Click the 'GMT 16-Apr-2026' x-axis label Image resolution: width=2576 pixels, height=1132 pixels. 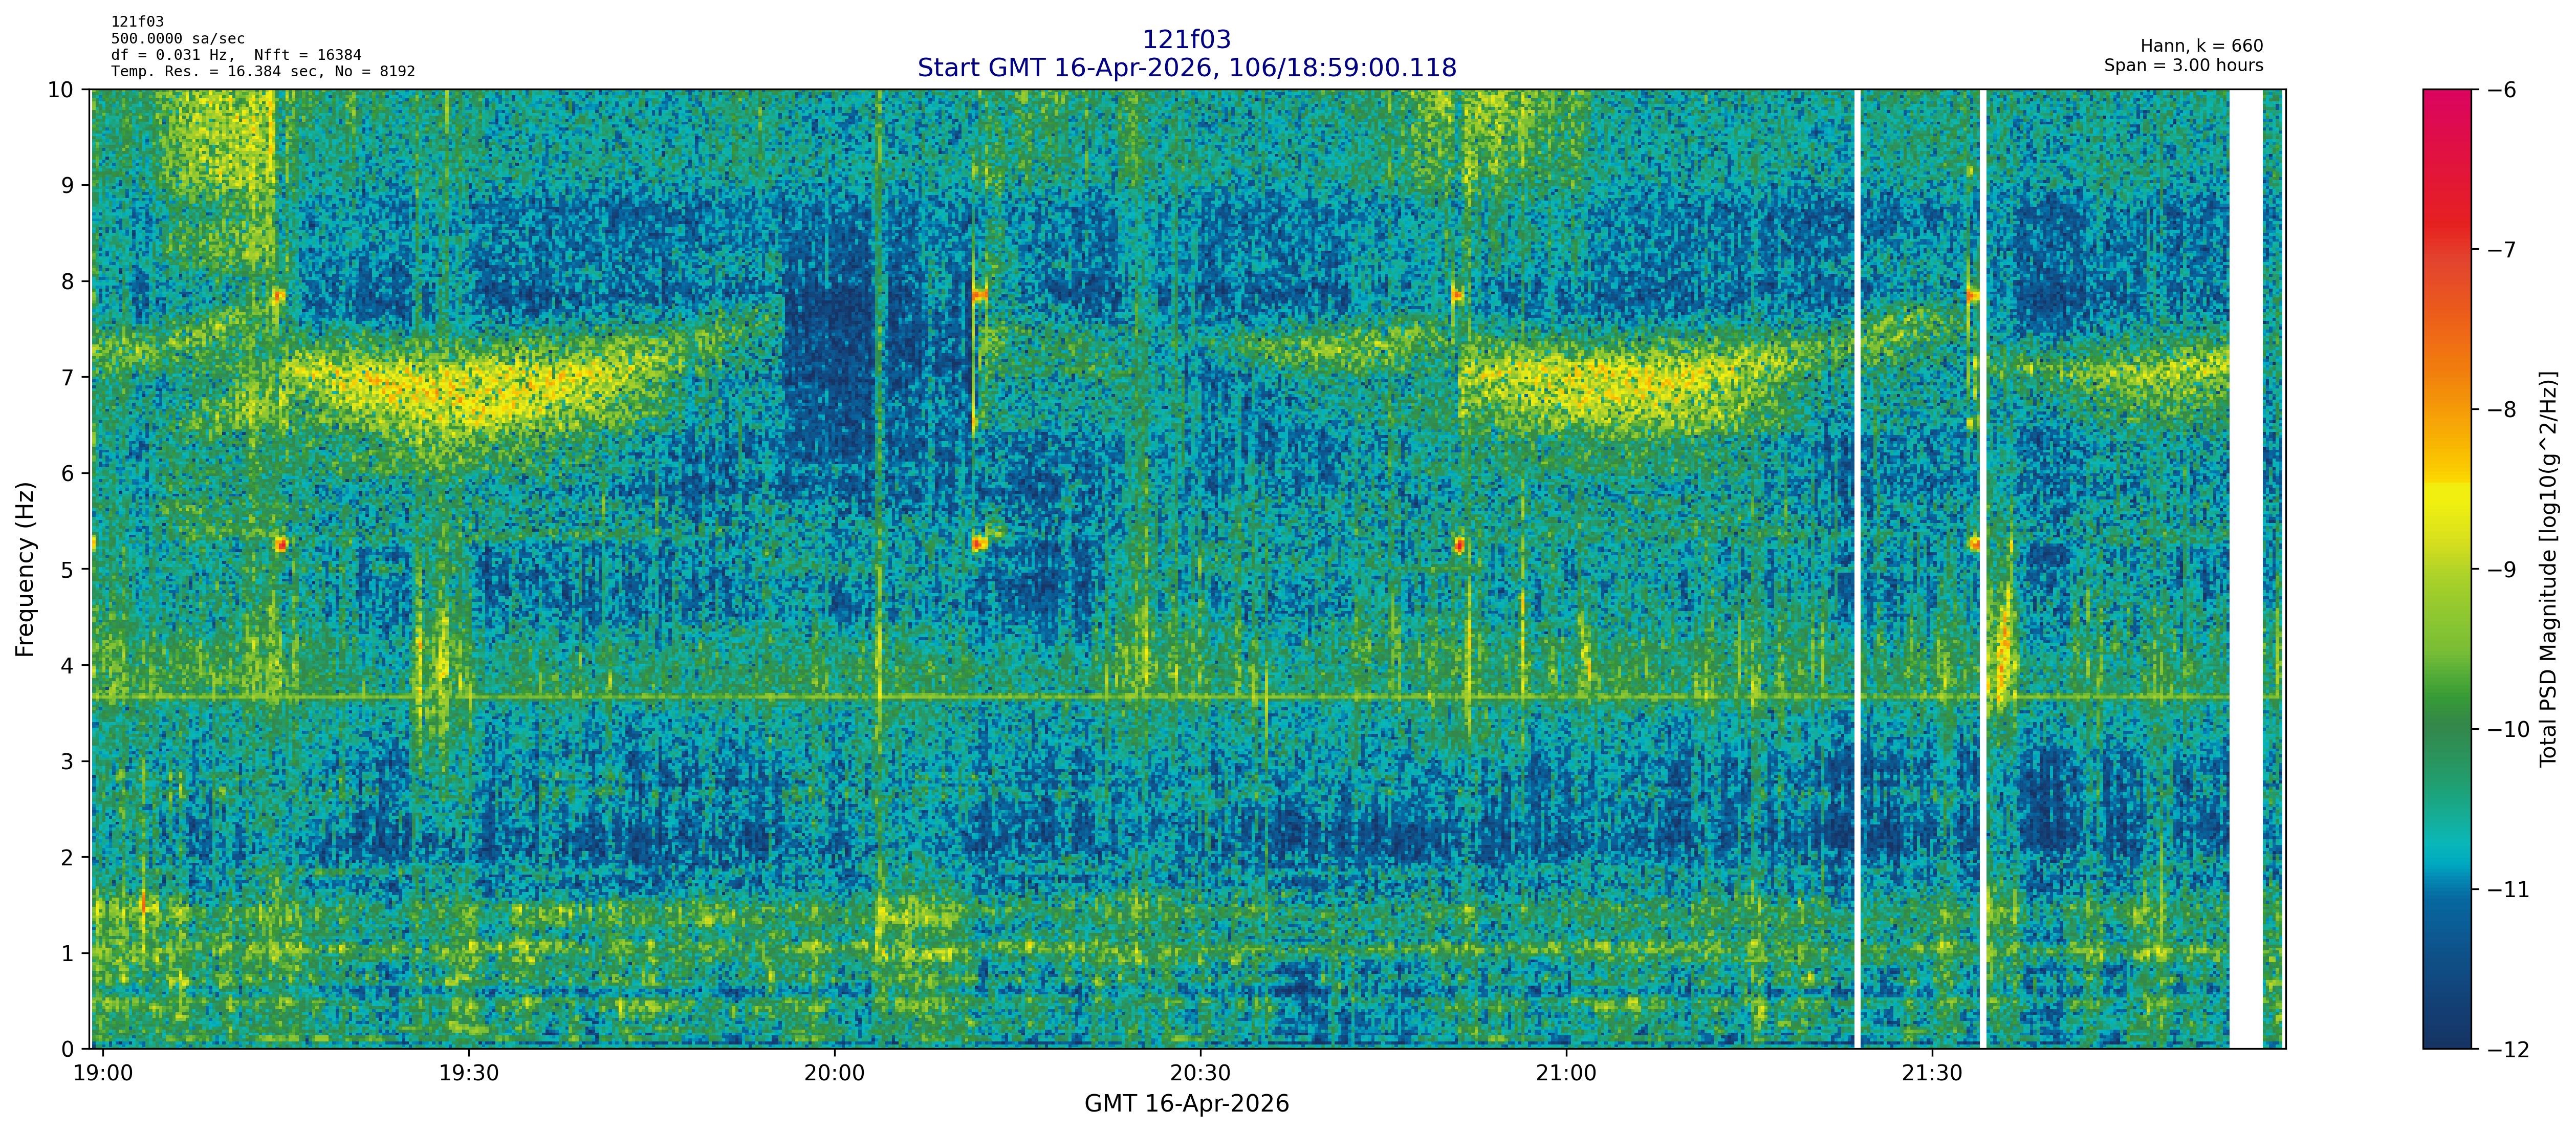tap(1186, 1104)
